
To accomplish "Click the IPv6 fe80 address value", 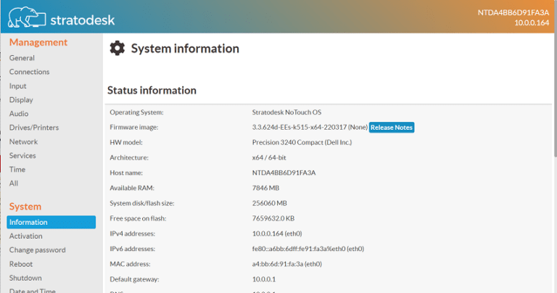I will (308, 249).
